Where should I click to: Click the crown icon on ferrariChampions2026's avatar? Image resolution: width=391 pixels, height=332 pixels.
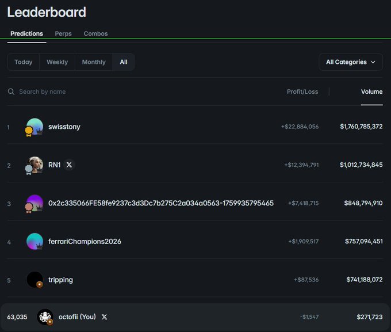(x=40, y=246)
